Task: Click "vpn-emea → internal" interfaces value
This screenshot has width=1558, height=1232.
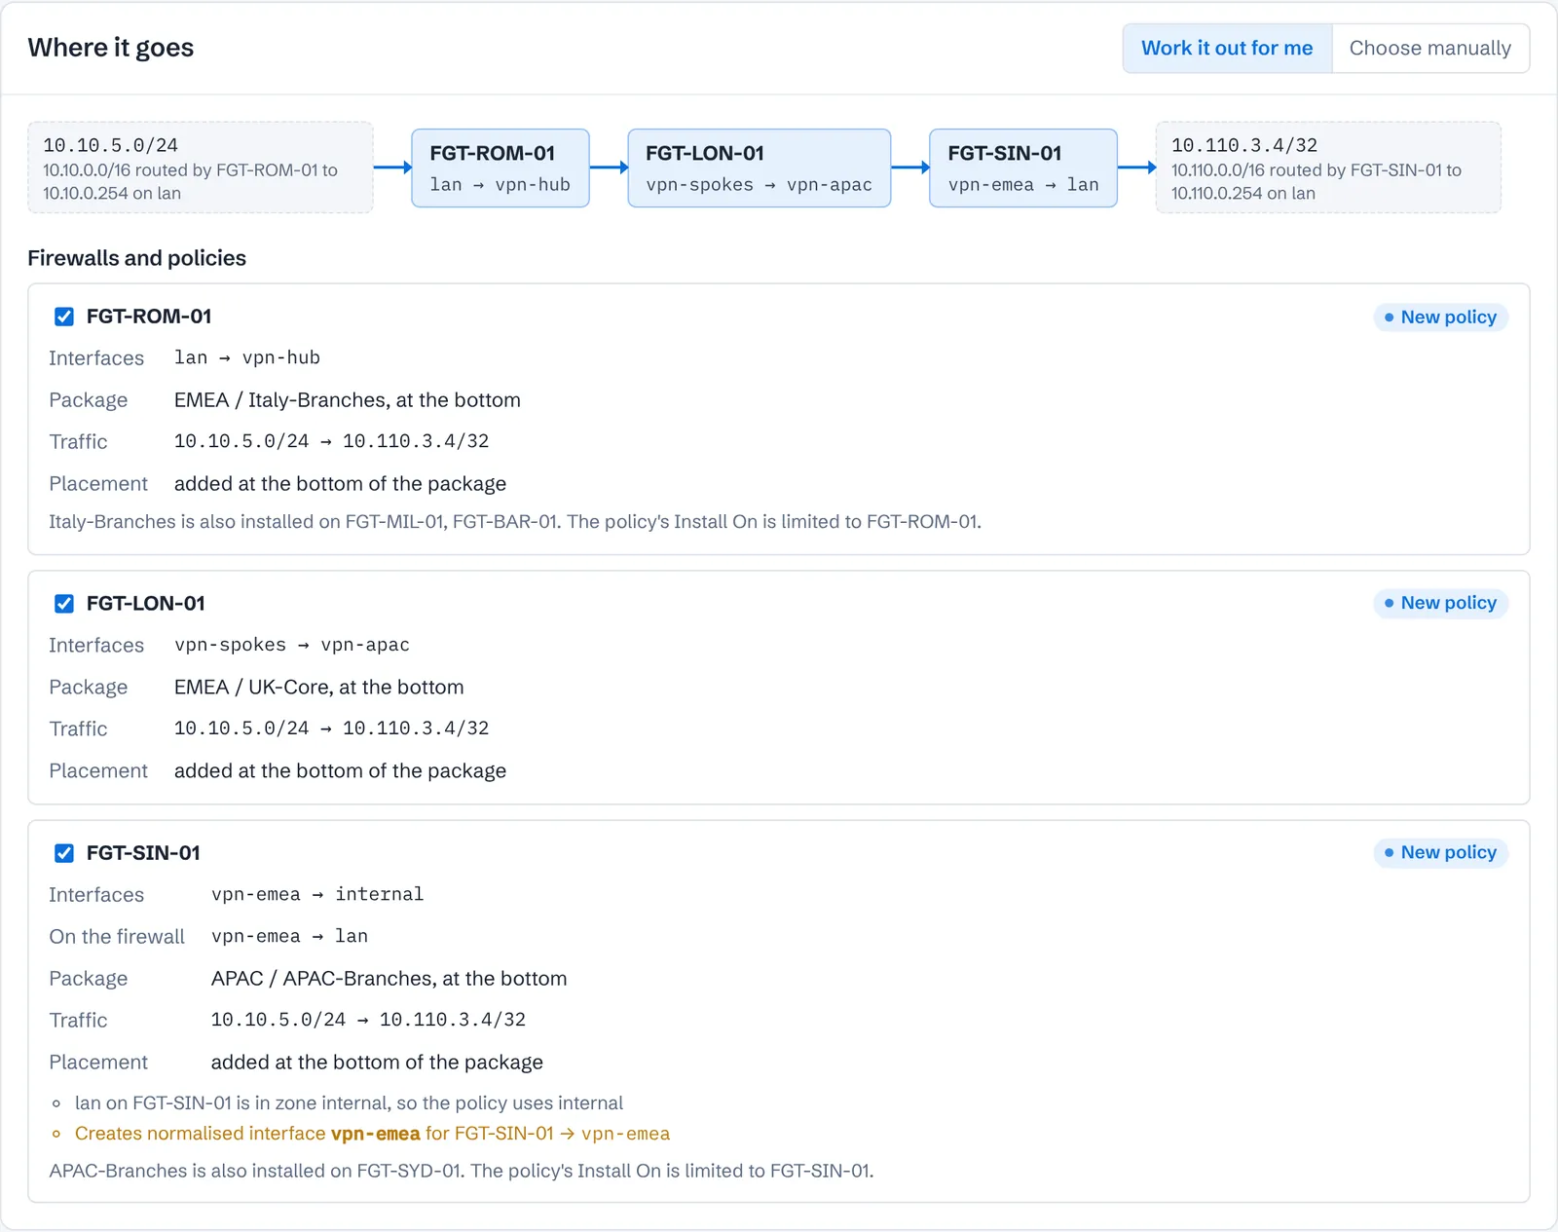Action: (x=317, y=894)
